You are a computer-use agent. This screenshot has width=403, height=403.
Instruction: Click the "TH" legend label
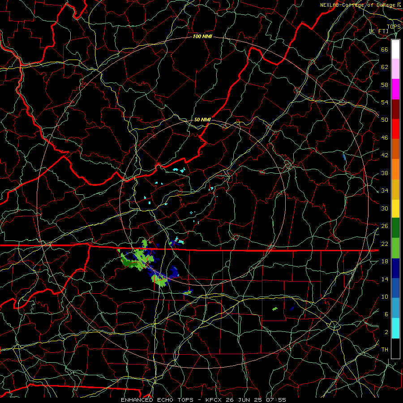click(x=385, y=350)
